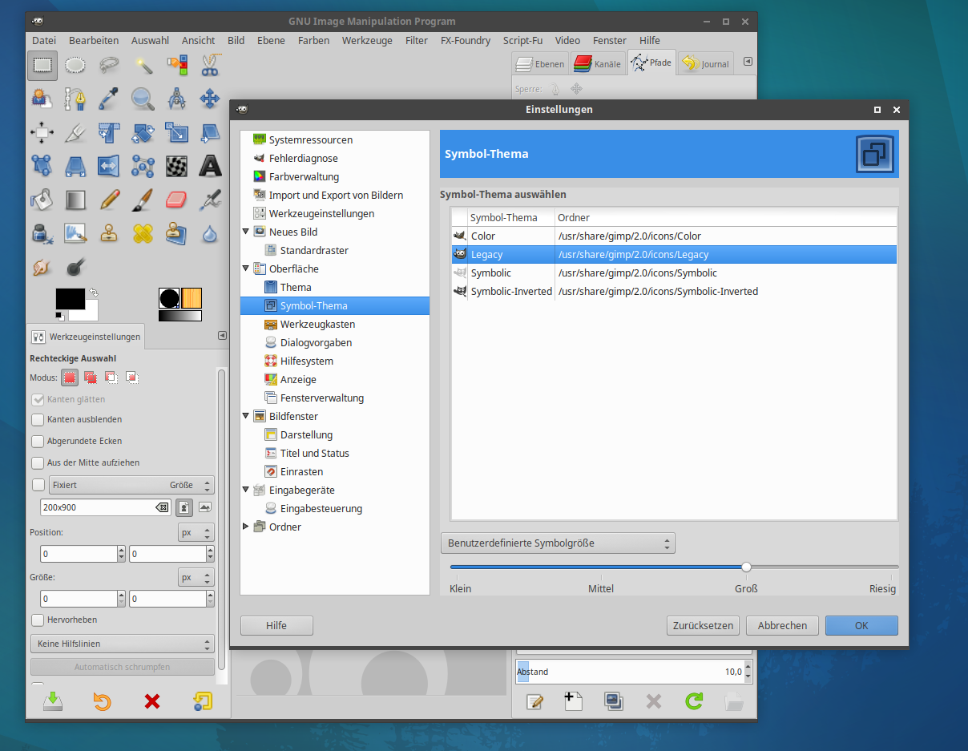Activate the Zoom magnifier tool
This screenshot has height=751, width=968.
point(143,99)
